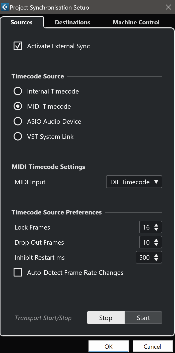Increase Lock Frames with up arrow
The width and height of the screenshot is (175, 353).
click(x=156, y=225)
